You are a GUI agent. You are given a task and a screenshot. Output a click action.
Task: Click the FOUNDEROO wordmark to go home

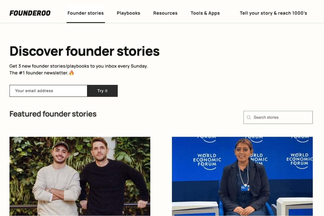30,13
